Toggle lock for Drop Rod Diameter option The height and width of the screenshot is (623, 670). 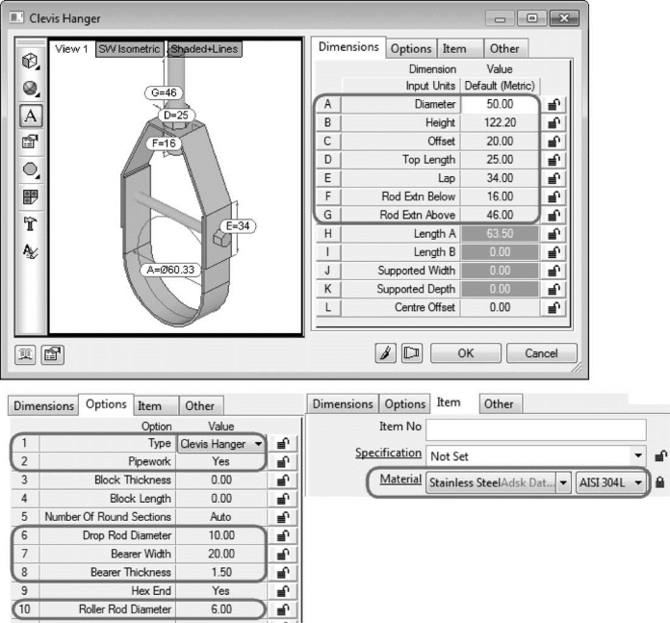click(x=283, y=535)
